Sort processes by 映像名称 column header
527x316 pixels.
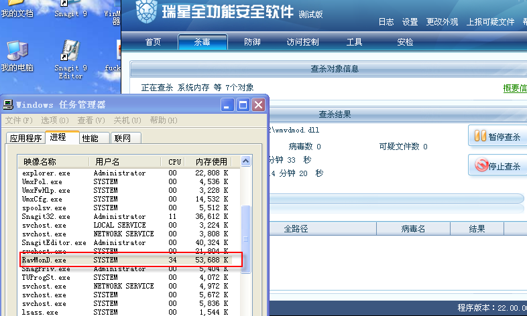coord(54,162)
